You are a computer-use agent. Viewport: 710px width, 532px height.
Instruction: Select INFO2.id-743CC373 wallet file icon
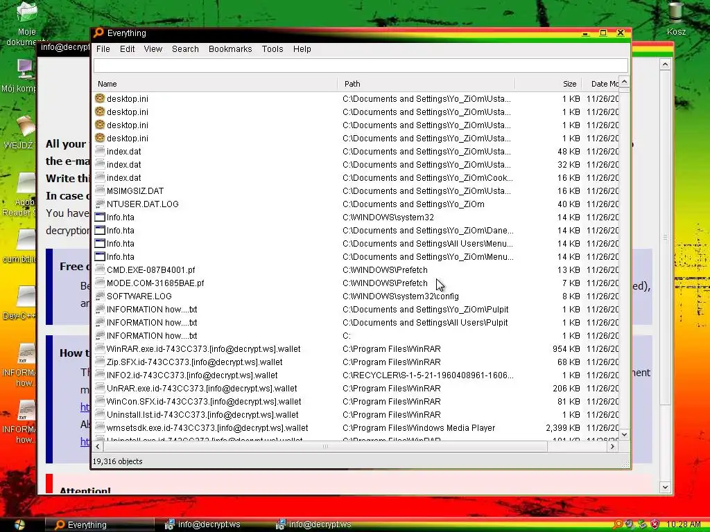pyautogui.click(x=100, y=375)
